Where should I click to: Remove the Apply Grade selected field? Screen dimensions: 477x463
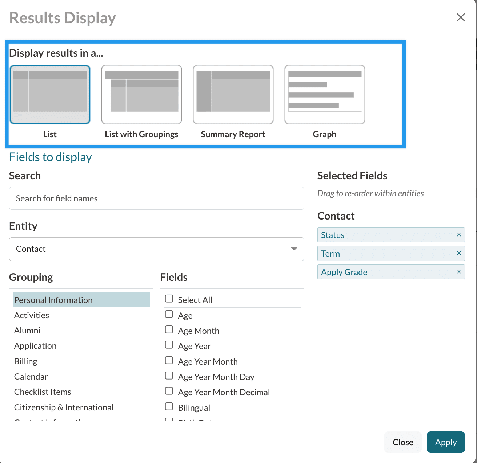point(459,272)
